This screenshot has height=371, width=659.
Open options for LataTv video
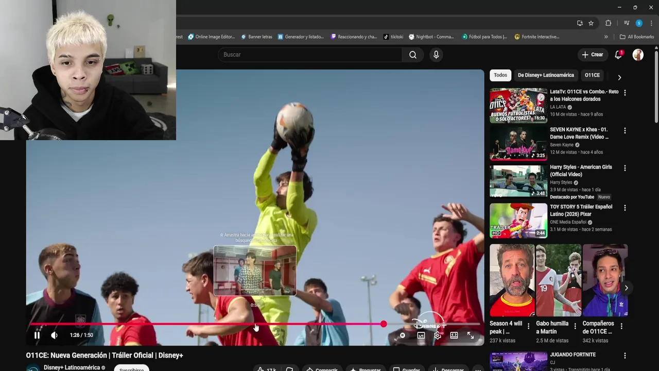click(625, 93)
